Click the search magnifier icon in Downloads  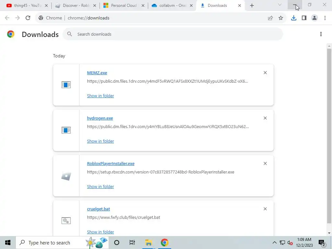(69, 34)
